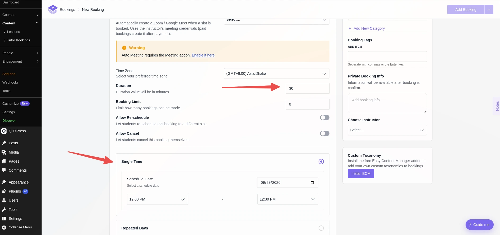Viewport: 500px width, 235px height.
Task: Select the Single Time radio button
Action: click(321, 162)
